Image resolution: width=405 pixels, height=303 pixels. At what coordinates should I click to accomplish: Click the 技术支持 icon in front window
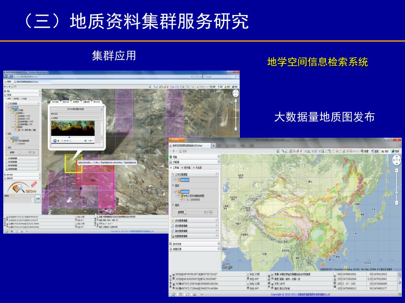(171, 244)
